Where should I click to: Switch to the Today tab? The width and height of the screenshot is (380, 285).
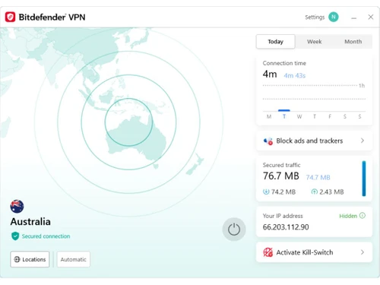click(276, 42)
